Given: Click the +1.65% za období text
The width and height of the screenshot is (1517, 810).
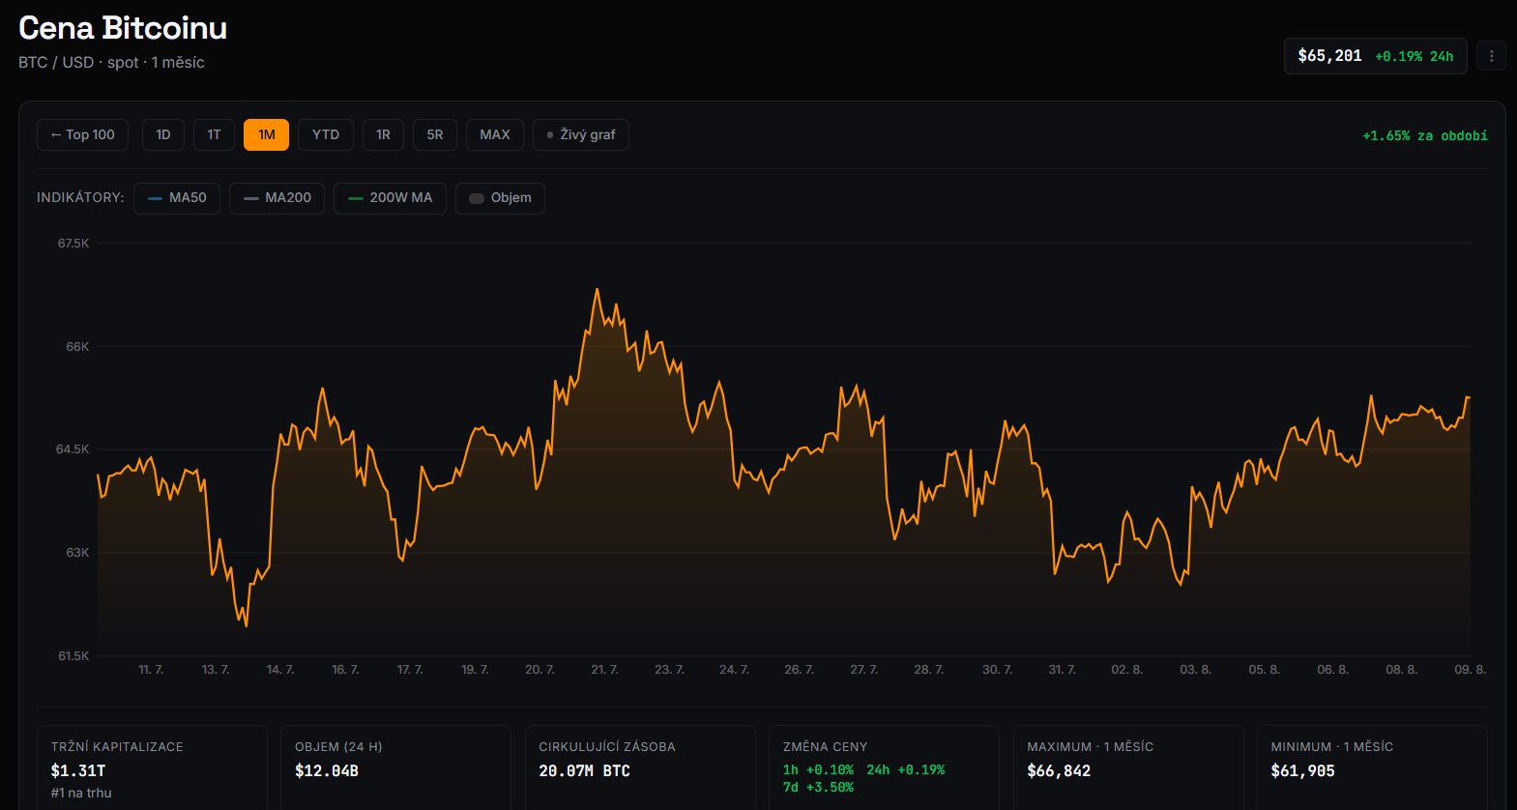Looking at the screenshot, I should 1425,136.
